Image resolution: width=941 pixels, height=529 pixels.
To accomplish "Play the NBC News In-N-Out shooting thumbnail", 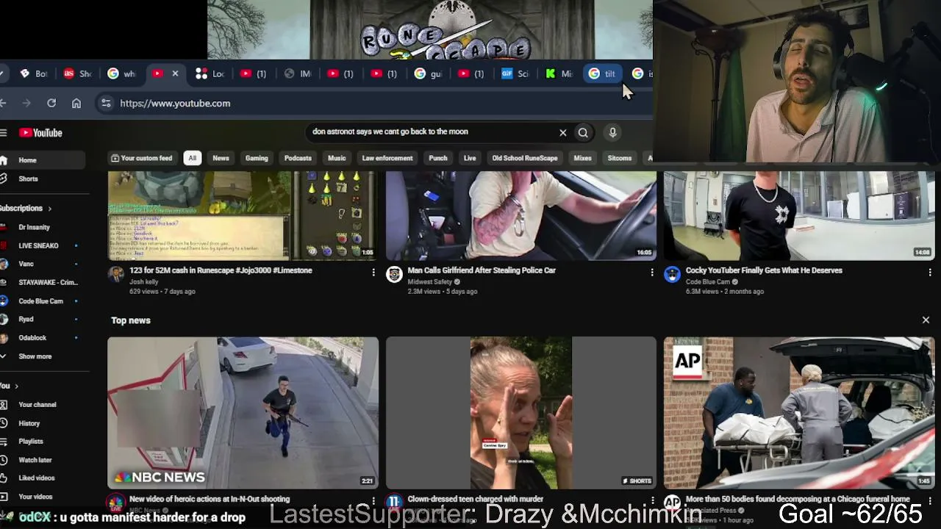I will point(243,413).
